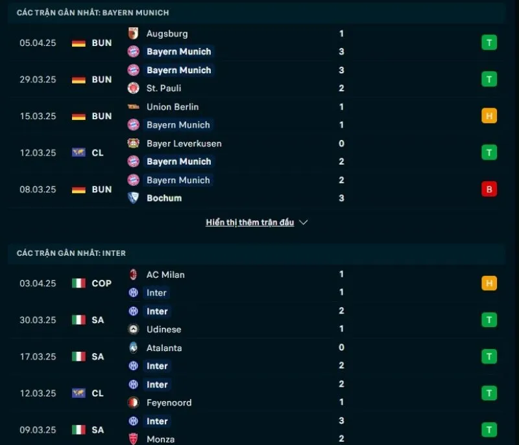
Task: Click the Feyenoord club badge
Action: coord(134,402)
